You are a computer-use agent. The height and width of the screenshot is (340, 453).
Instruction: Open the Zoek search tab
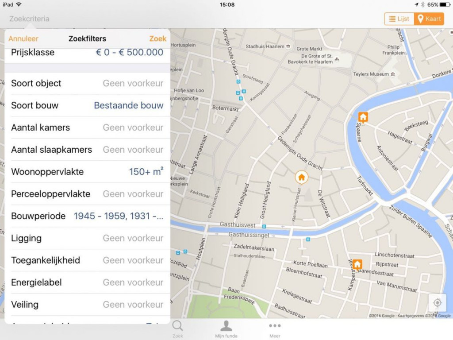(x=177, y=329)
